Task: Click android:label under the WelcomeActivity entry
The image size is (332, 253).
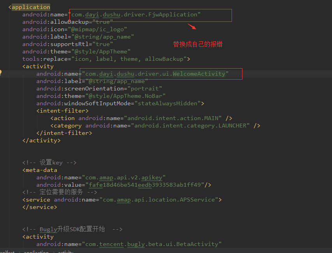Action: pos(59,81)
